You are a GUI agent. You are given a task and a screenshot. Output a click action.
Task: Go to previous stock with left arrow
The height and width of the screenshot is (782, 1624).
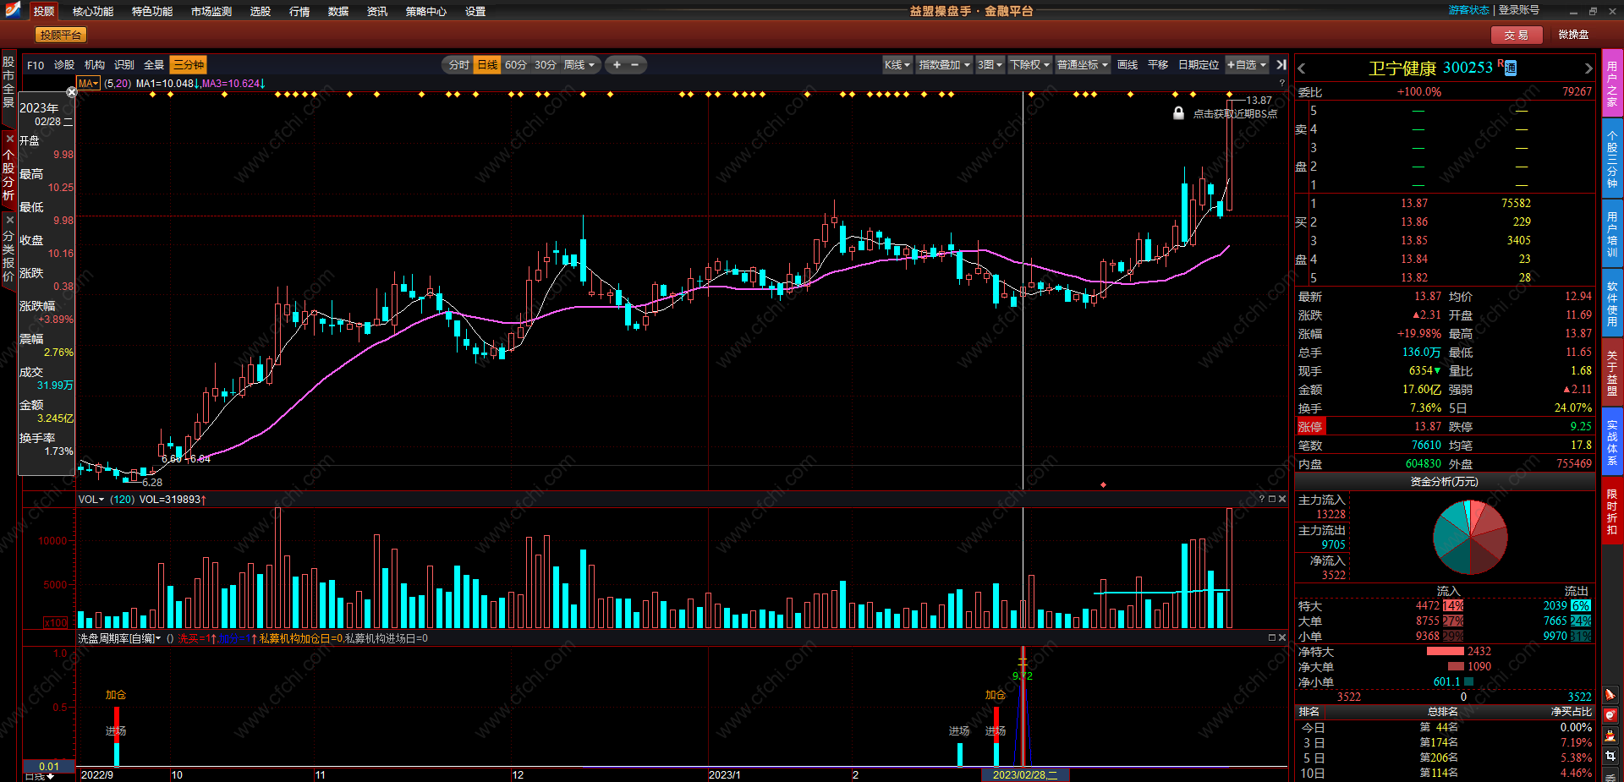(1302, 68)
